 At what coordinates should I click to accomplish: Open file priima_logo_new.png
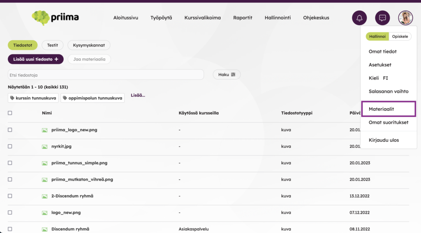coord(74,130)
